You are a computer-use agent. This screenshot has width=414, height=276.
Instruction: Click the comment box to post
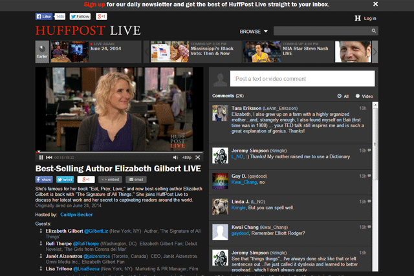[302, 79]
